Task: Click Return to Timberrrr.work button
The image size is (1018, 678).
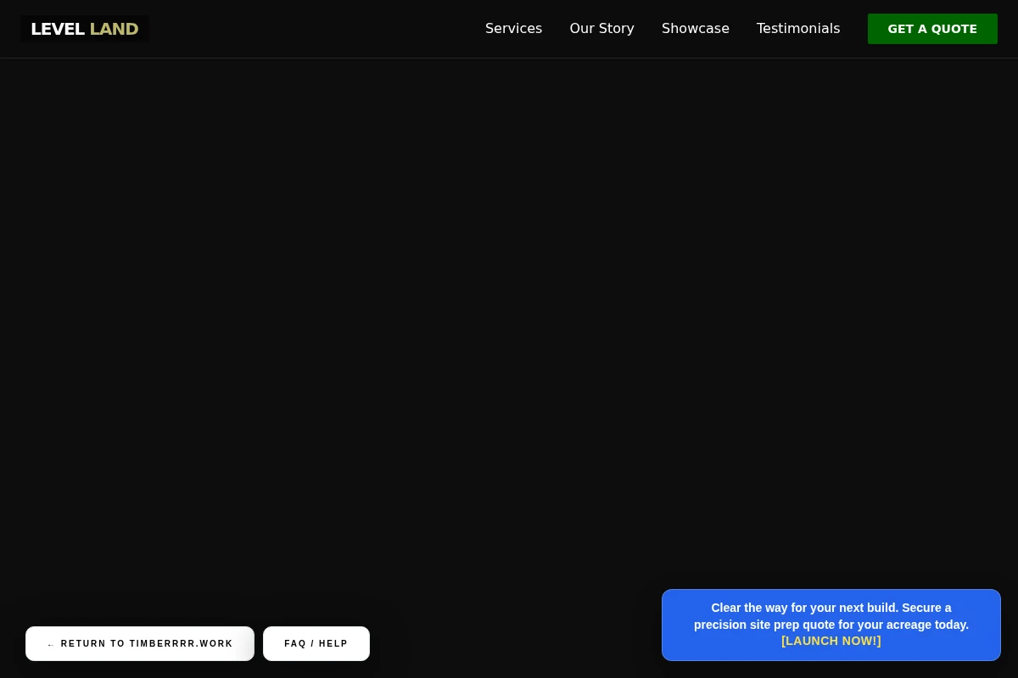Action: [x=140, y=644]
